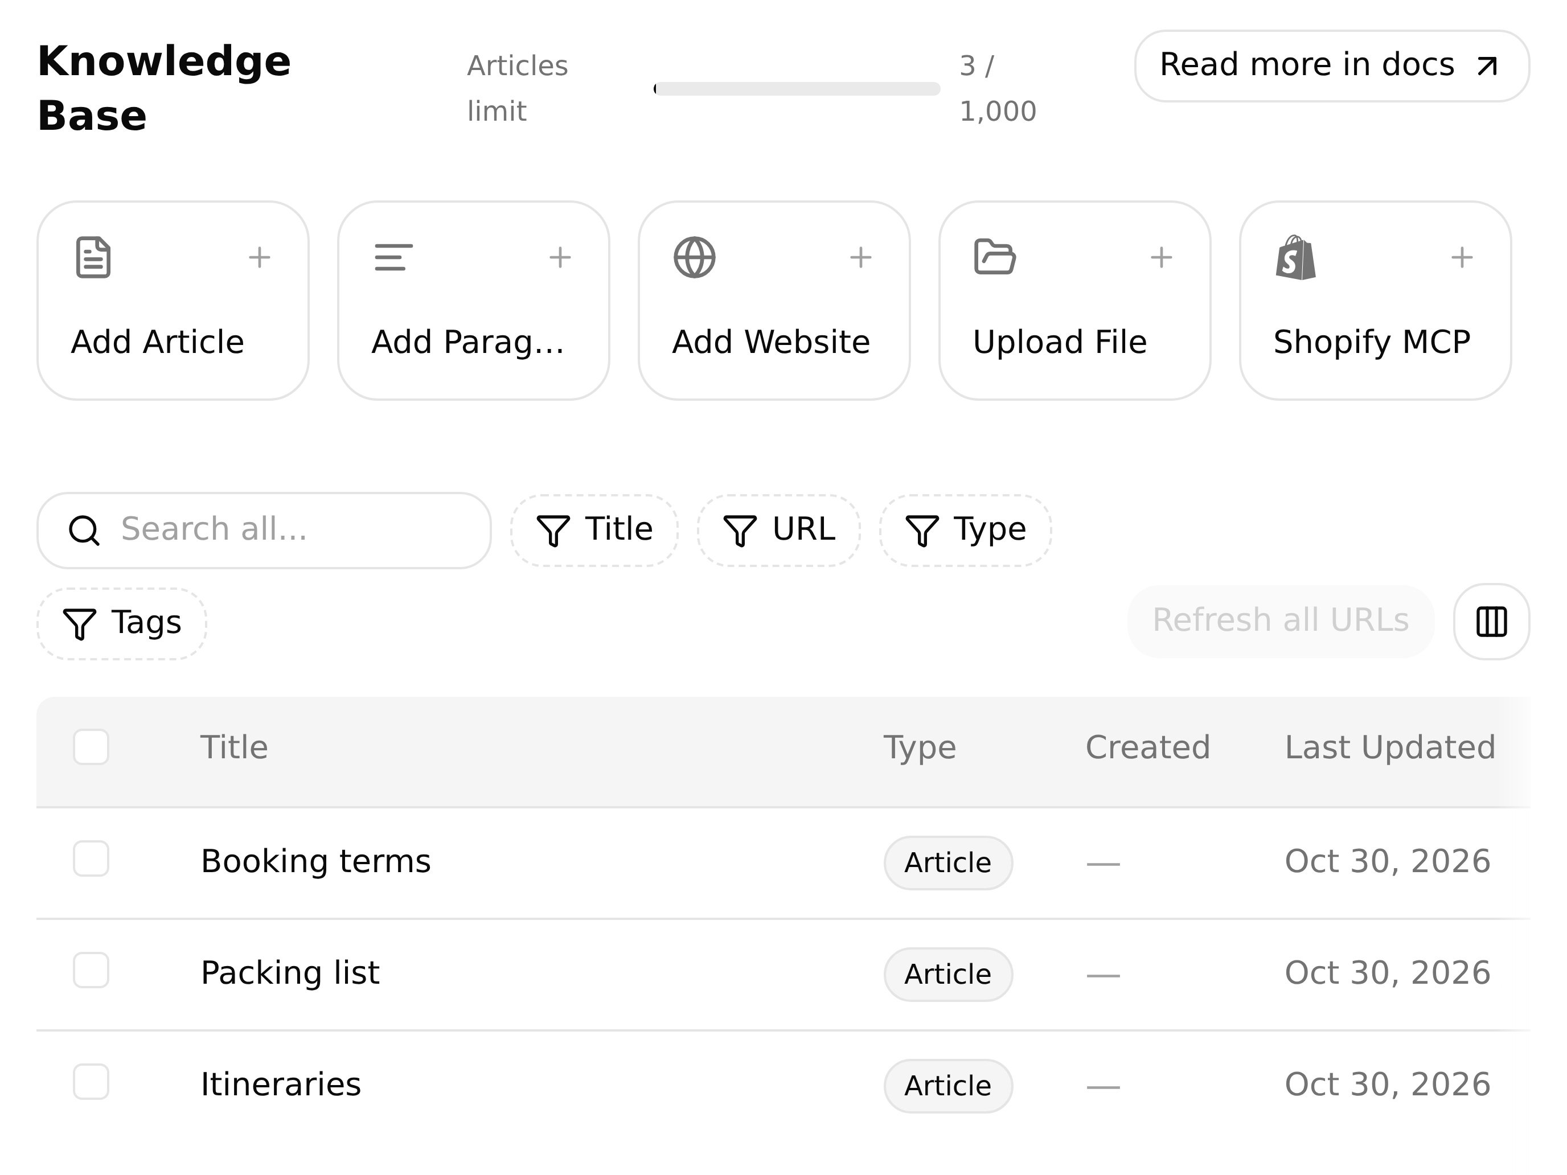Image resolution: width=1567 pixels, height=1175 pixels.
Task: Click the Add Article label
Action: tap(157, 342)
